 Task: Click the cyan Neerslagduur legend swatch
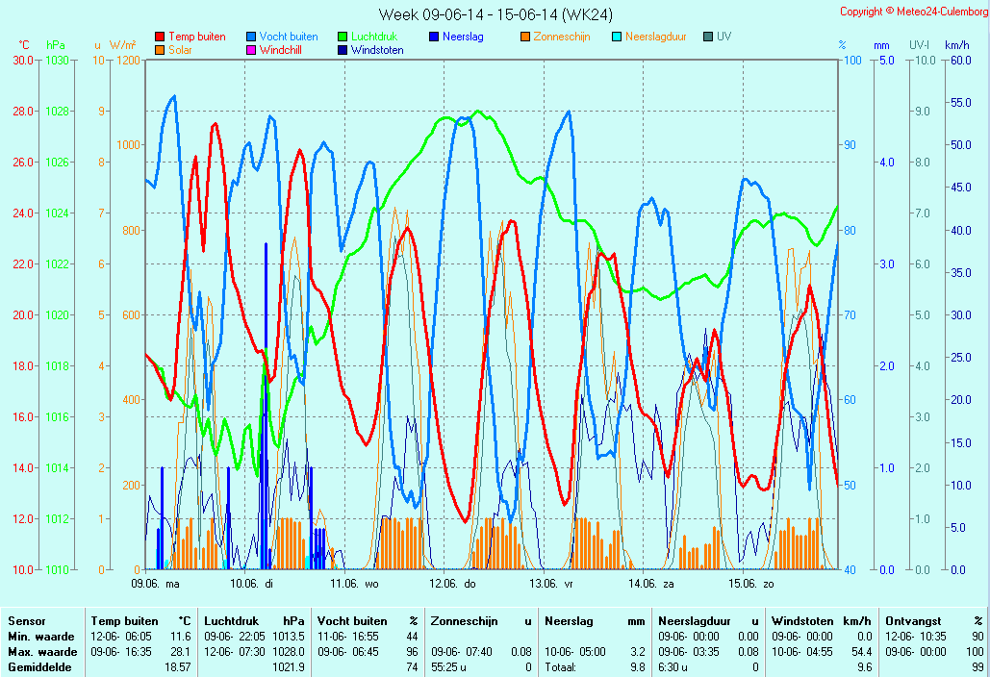tap(617, 37)
